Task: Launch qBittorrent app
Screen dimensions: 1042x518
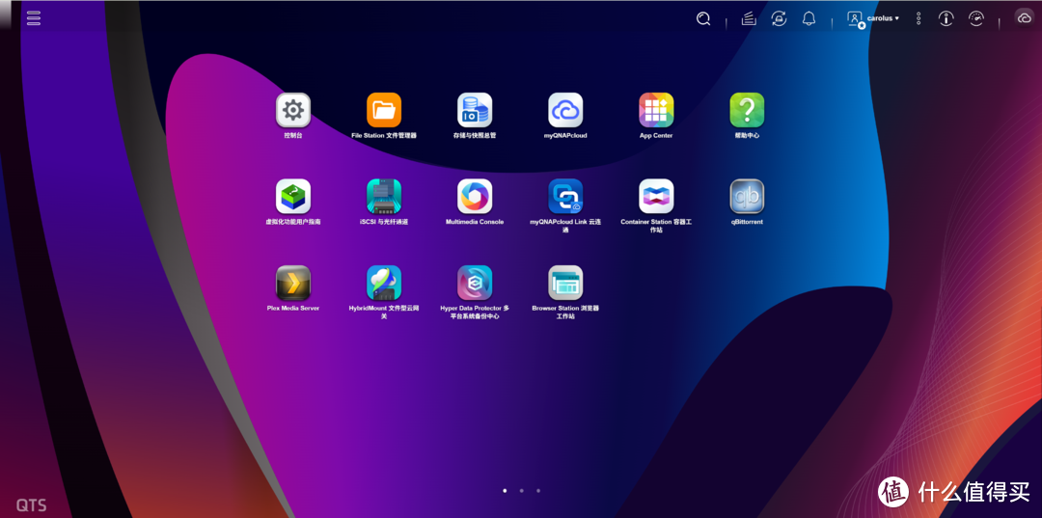Action: 747,197
